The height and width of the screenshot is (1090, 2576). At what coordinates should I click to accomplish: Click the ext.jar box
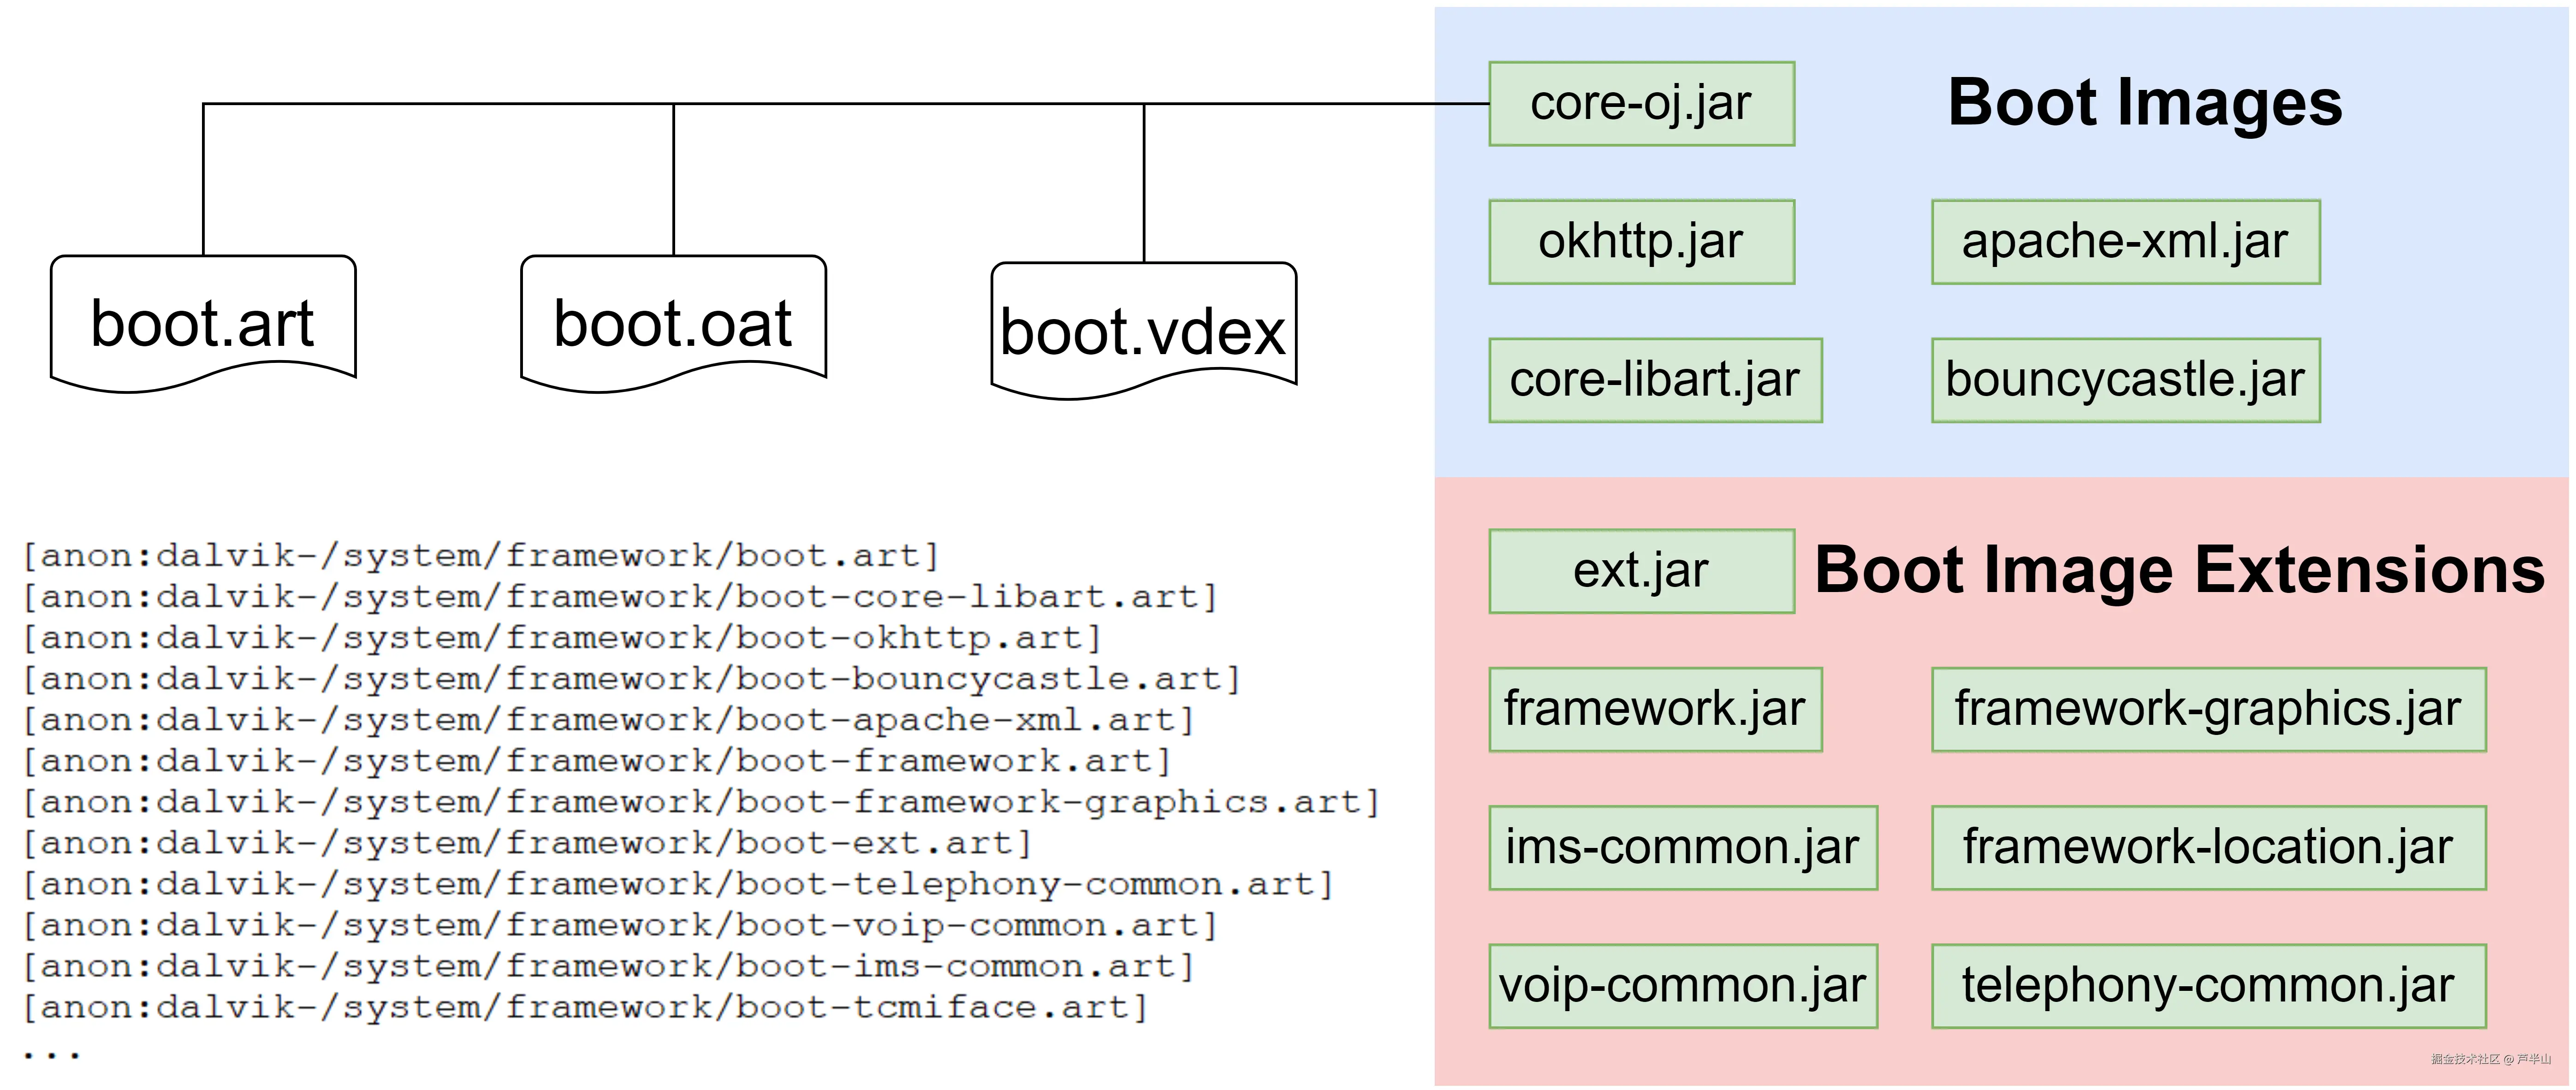point(1641,571)
